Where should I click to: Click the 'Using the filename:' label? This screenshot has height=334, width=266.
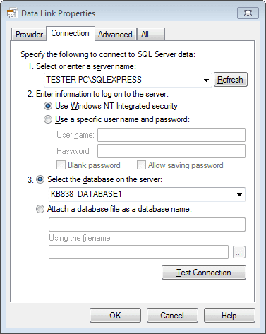pos(80,238)
